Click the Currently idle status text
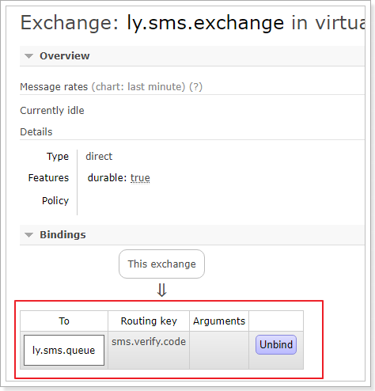 click(x=52, y=111)
